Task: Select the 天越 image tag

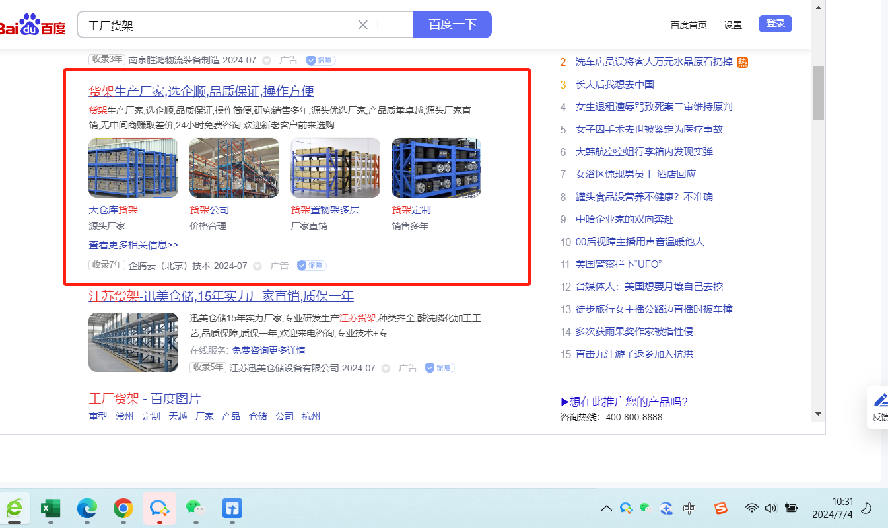Action: (x=178, y=416)
